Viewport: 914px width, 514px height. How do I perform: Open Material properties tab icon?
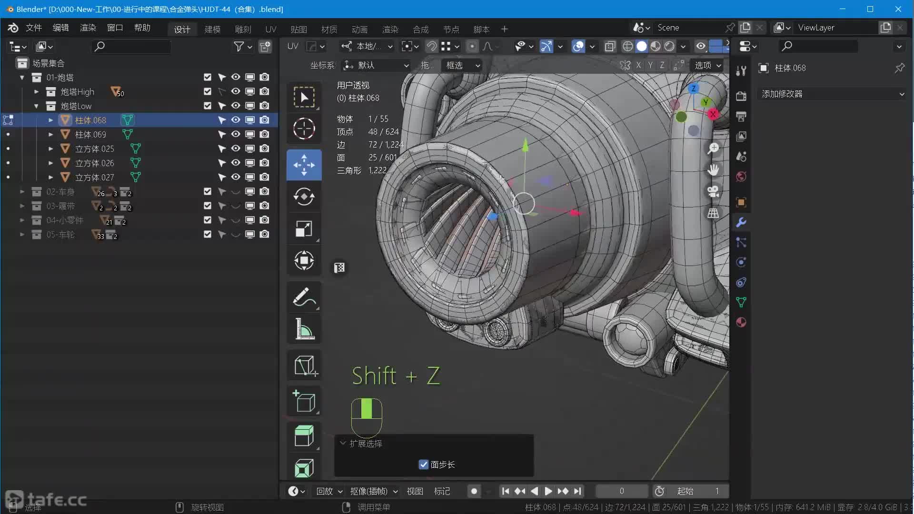pyautogui.click(x=741, y=322)
